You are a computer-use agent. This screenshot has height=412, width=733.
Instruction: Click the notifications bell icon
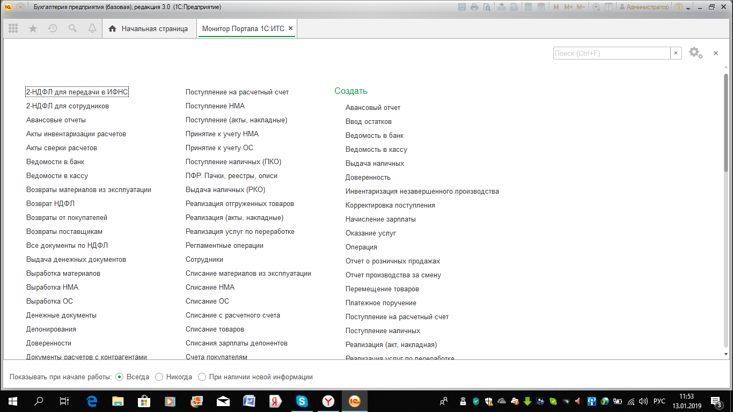click(x=92, y=28)
